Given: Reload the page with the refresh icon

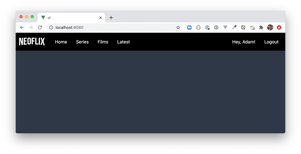Looking at the screenshot, I should coord(40,27).
